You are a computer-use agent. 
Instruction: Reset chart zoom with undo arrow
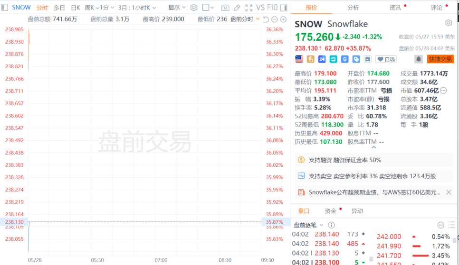(x=266, y=19)
